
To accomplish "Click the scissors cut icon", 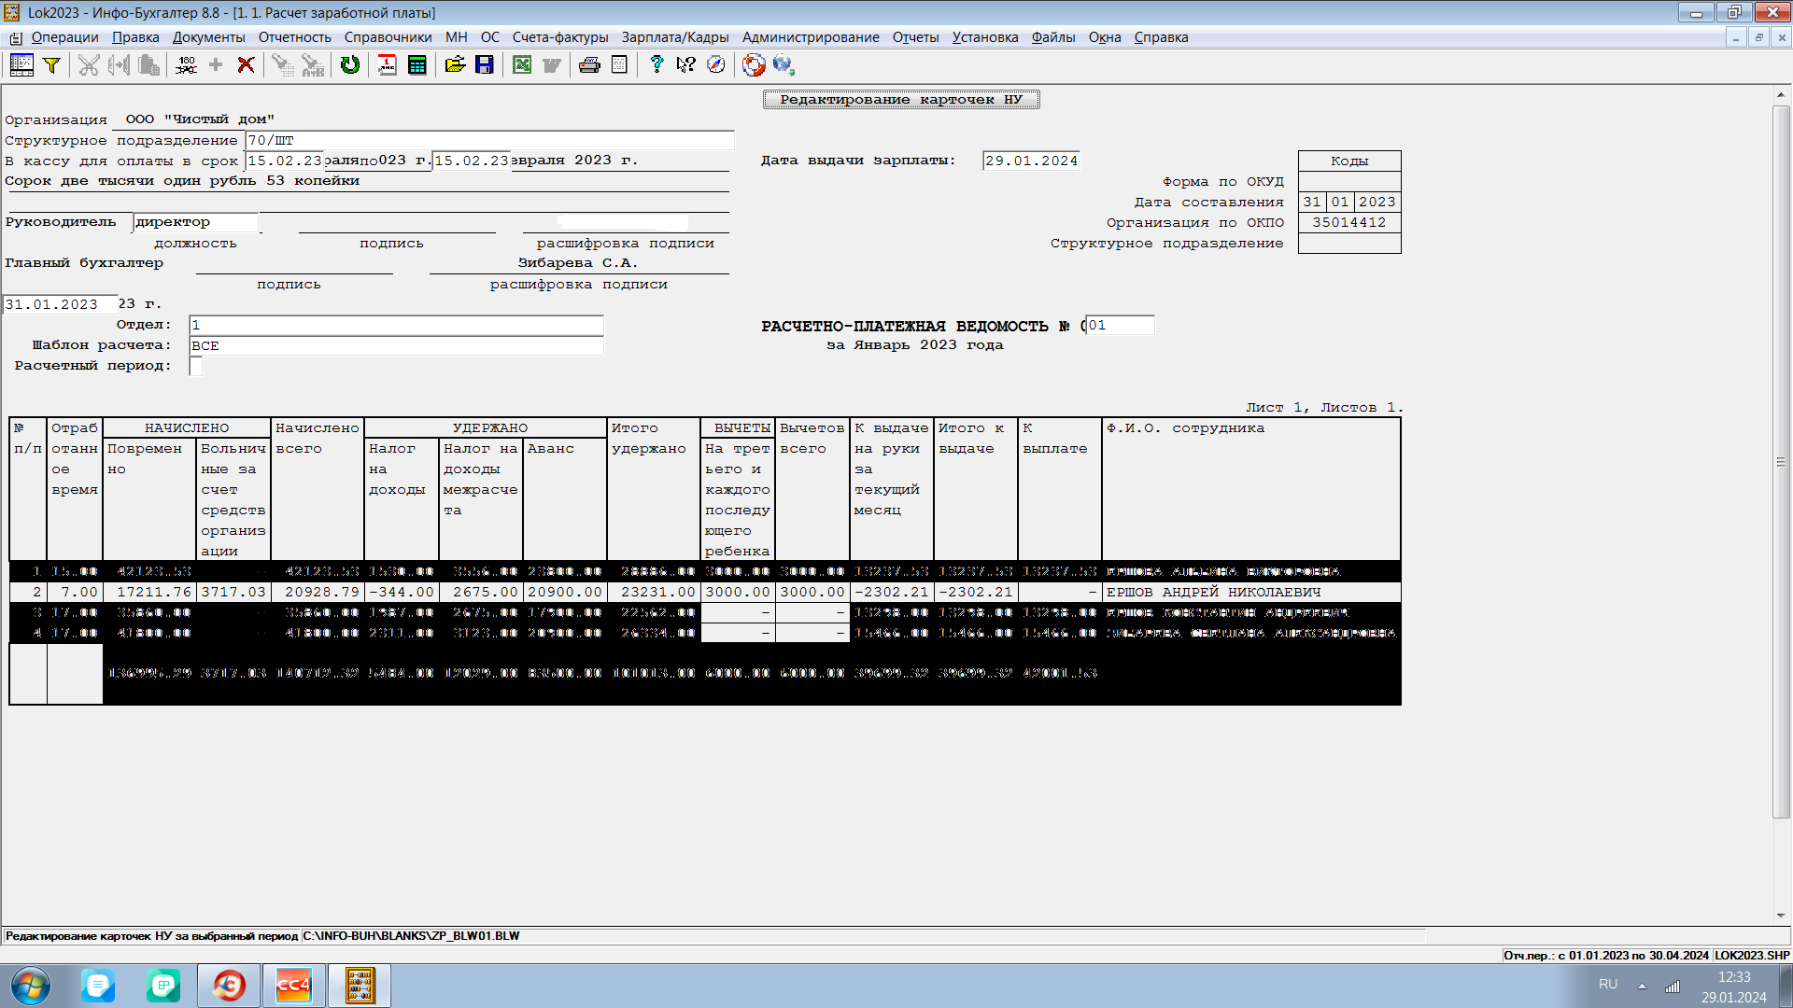I will pyautogui.click(x=89, y=64).
